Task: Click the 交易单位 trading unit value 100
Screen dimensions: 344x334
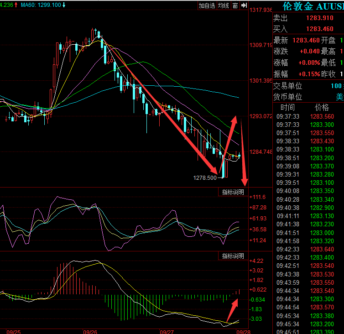Action: pyautogui.click(x=337, y=86)
